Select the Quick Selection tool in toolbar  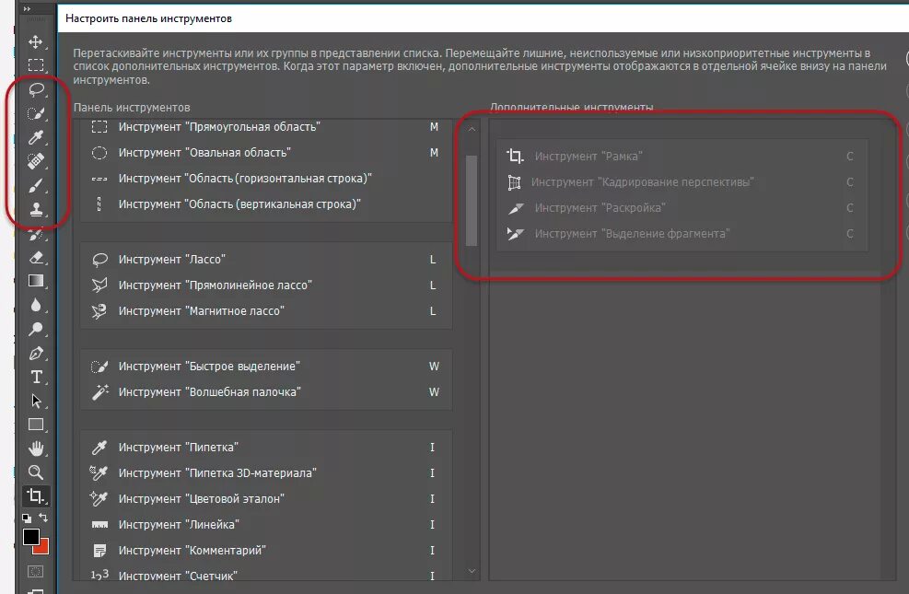[x=36, y=113]
